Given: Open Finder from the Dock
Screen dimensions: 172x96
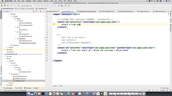Looking at the screenshot, I should (28, 94).
